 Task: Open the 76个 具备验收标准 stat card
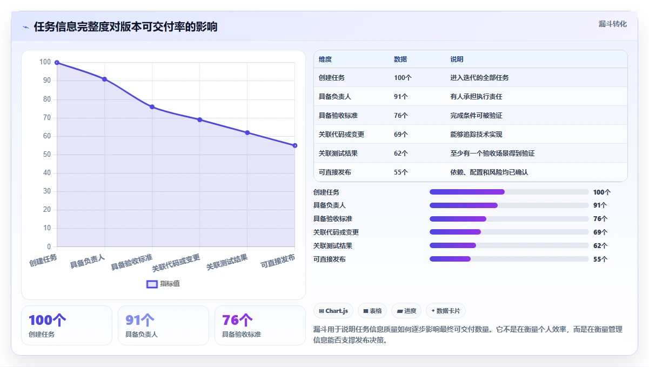(260, 325)
